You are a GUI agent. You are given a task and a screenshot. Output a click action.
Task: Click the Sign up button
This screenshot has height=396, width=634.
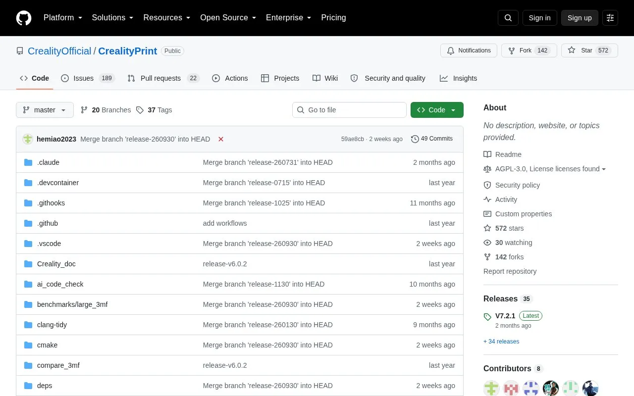click(580, 18)
